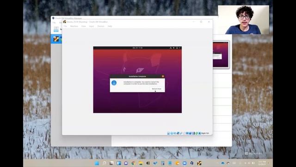Open the Zoom app on taskbar
This screenshot has height=167, width=296.
185,163
